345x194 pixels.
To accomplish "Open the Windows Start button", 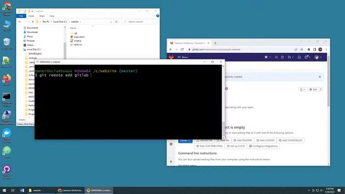I will [x=4, y=190].
